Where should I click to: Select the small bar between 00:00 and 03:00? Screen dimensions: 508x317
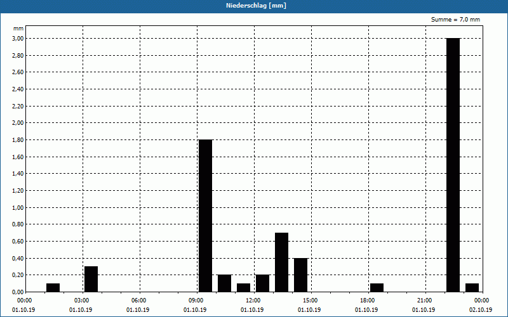(x=53, y=288)
